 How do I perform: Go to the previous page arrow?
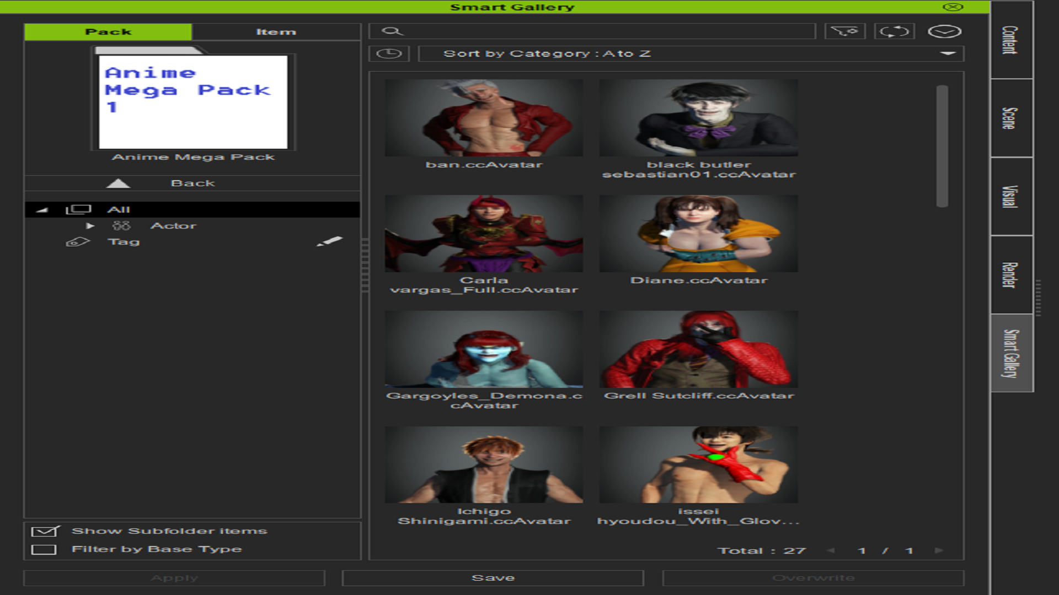pyautogui.click(x=831, y=550)
